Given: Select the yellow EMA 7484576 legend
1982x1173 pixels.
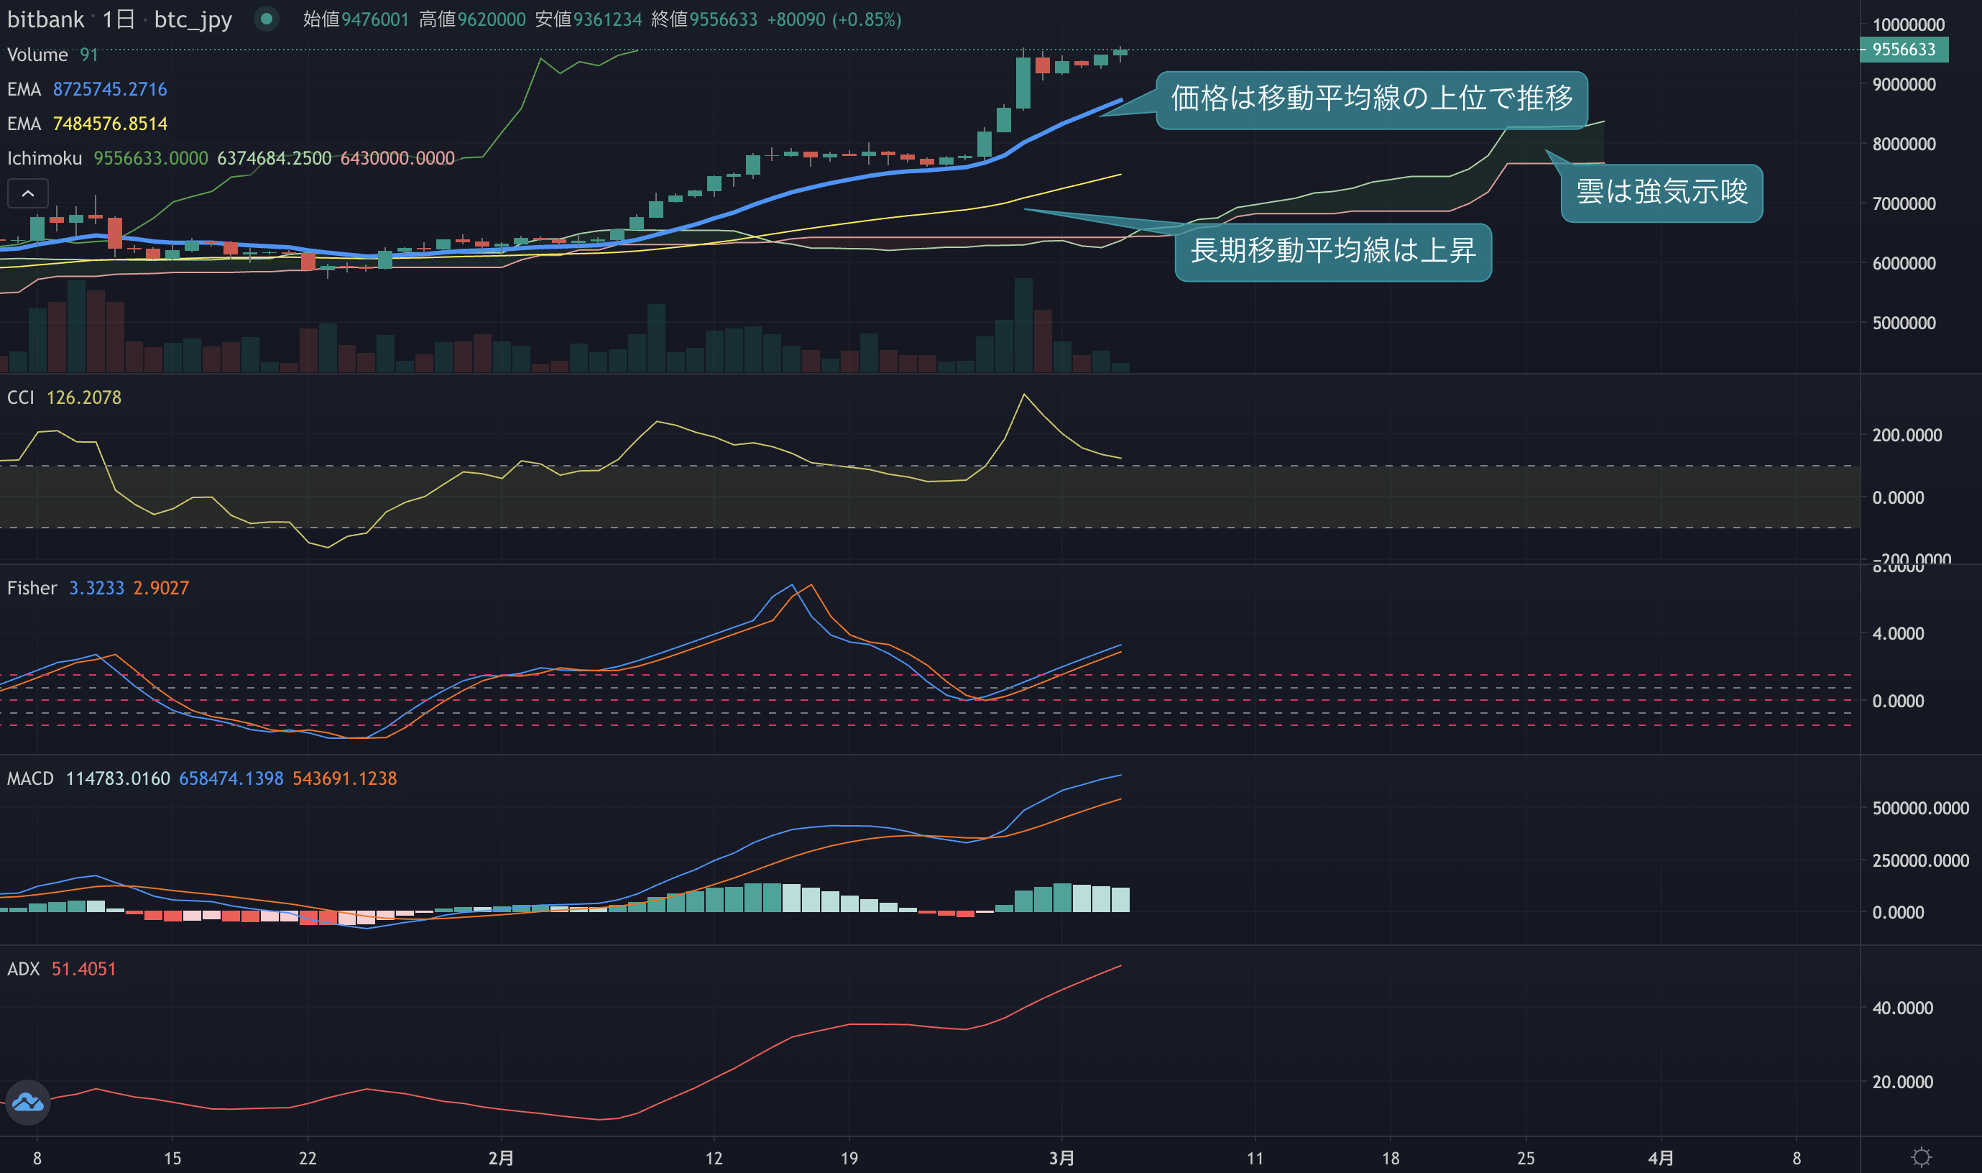Looking at the screenshot, I should [87, 124].
